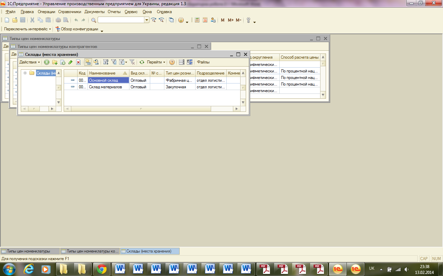Open the Отчеты menu
443x276 pixels.
(114, 12)
